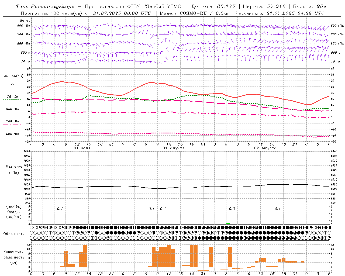Click the Ветер wind panel label
Image resolution: width=345 pixels, height=276 pixels.
point(25,20)
